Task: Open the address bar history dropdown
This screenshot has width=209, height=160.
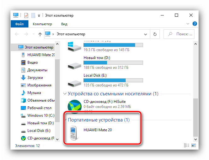Action: [x=146, y=34]
